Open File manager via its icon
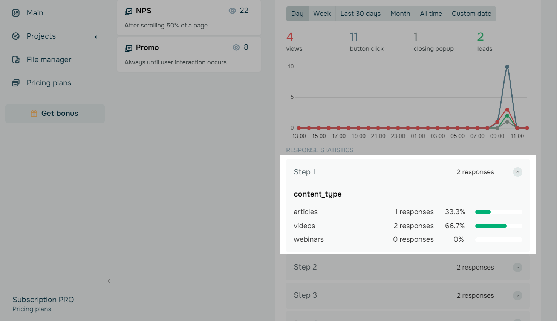This screenshot has width=557, height=321. 16,59
